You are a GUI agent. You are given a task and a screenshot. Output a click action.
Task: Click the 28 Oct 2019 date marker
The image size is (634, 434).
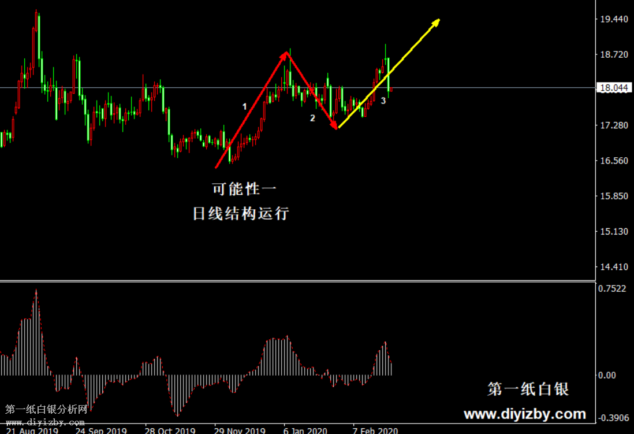tap(170, 430)
